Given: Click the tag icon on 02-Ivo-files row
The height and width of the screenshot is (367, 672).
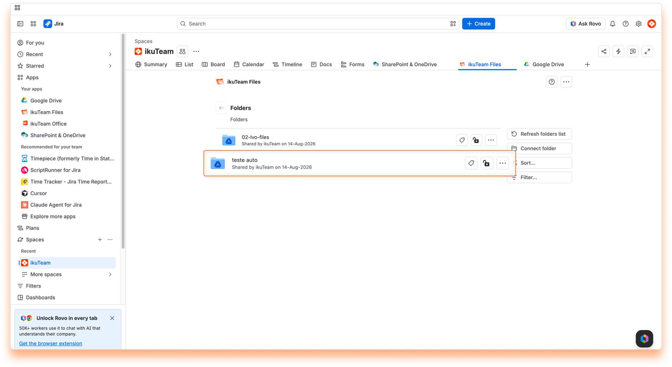Looking at the screenshot, I should (462, 140).
